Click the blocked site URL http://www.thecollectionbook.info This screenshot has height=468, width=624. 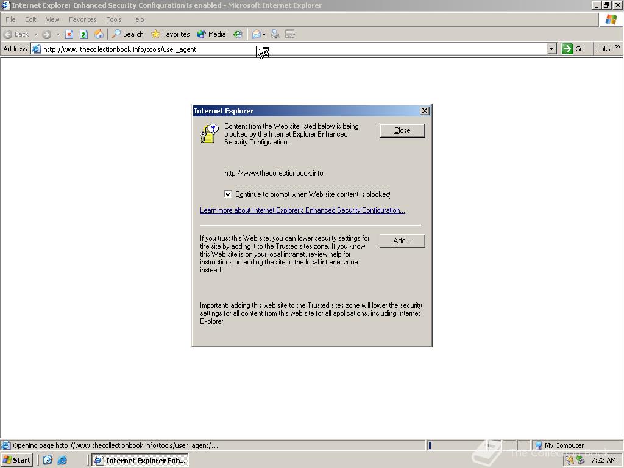point(274,173)
